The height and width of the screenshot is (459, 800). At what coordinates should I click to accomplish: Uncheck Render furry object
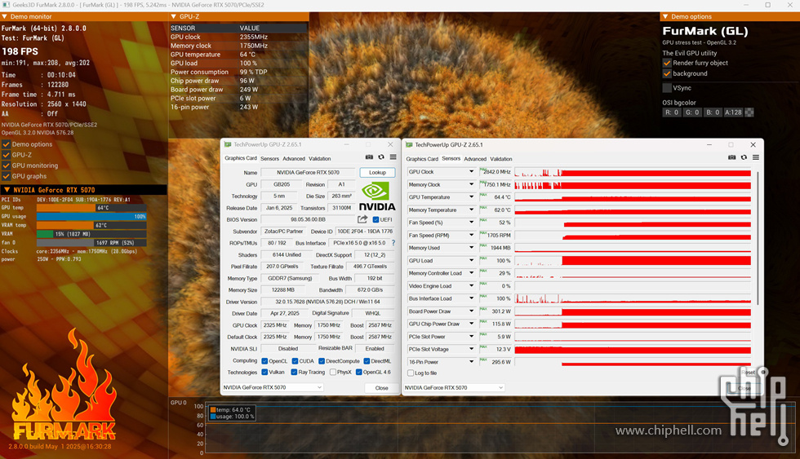[667, 63]
